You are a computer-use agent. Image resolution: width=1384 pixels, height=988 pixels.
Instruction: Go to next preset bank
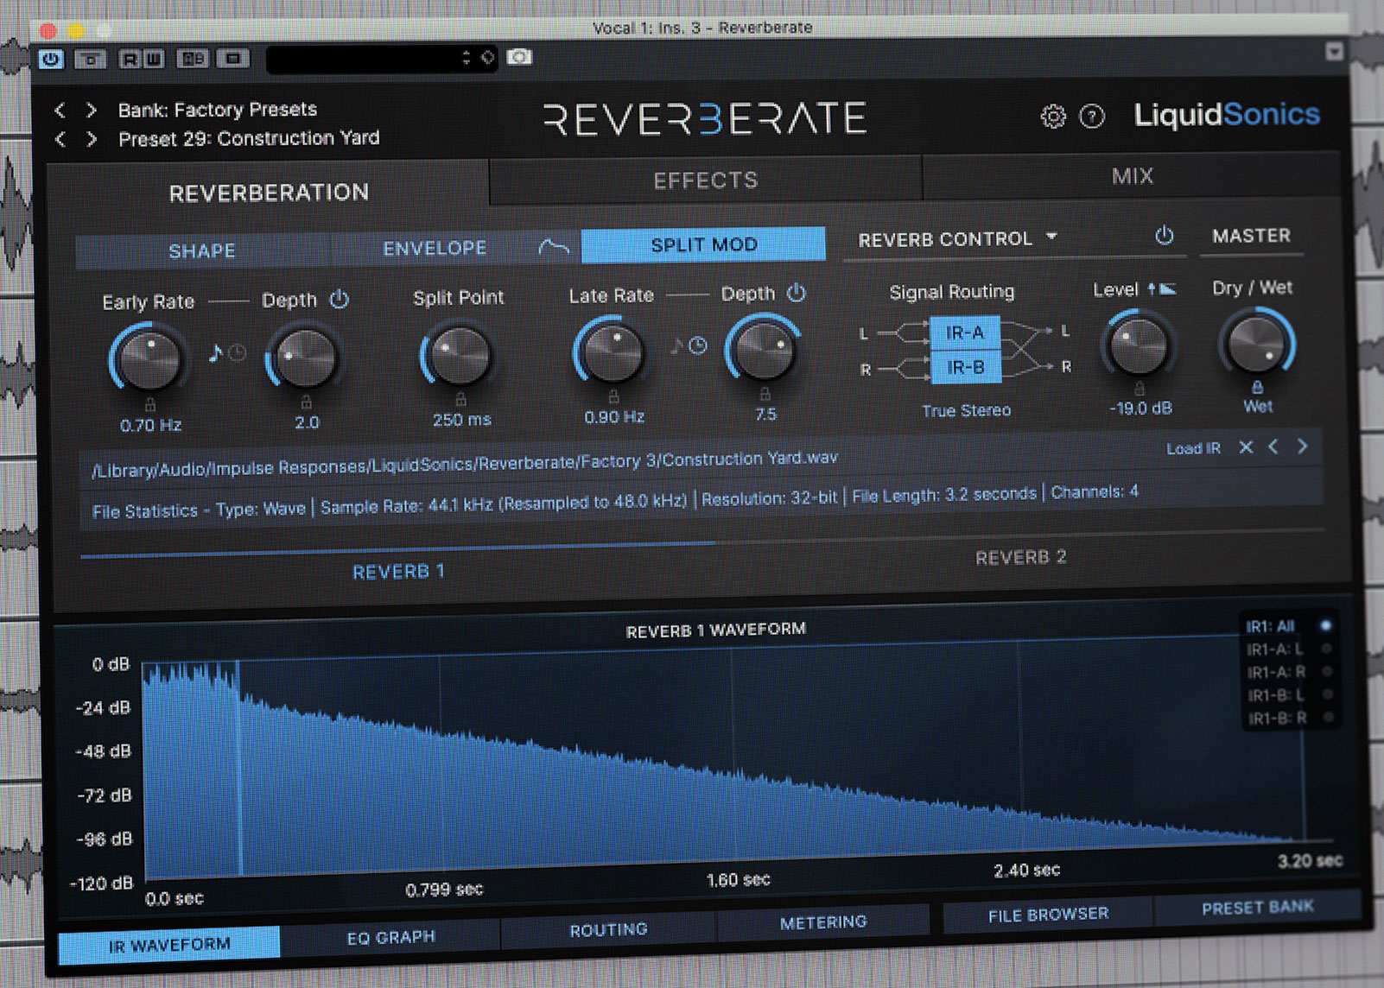click(91, 111)
